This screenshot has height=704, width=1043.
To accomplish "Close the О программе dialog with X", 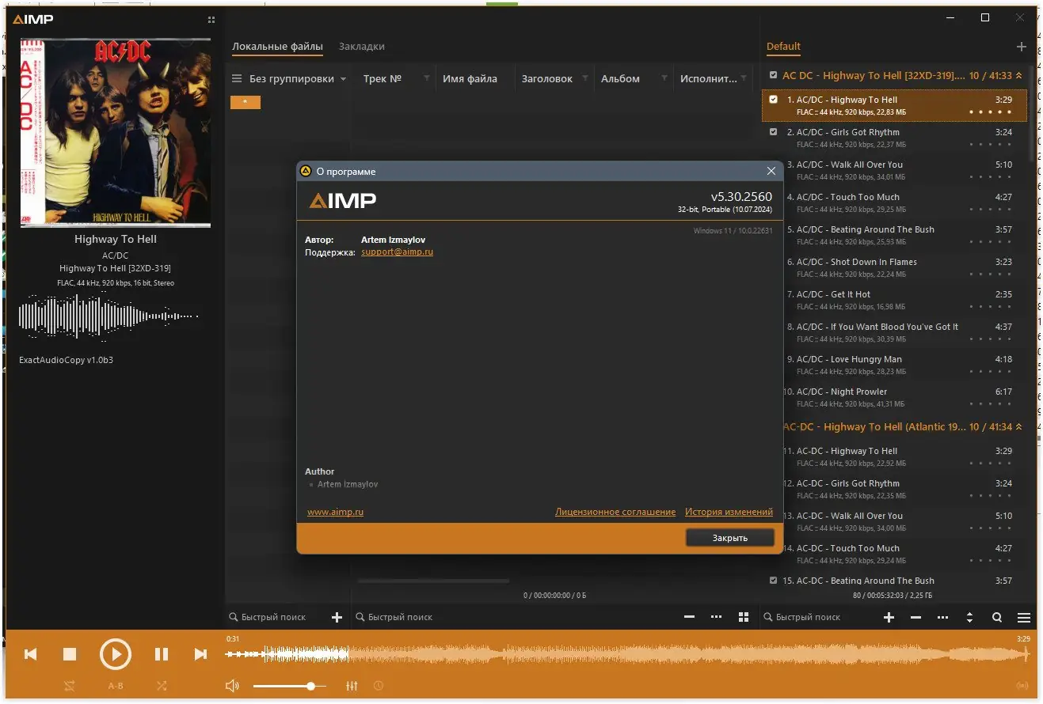I will click(771, 171).
